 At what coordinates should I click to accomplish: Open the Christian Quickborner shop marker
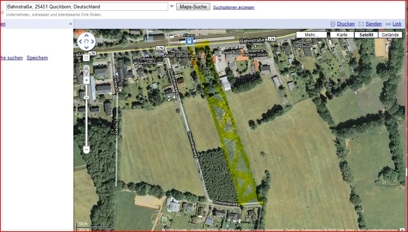(147, 55)
